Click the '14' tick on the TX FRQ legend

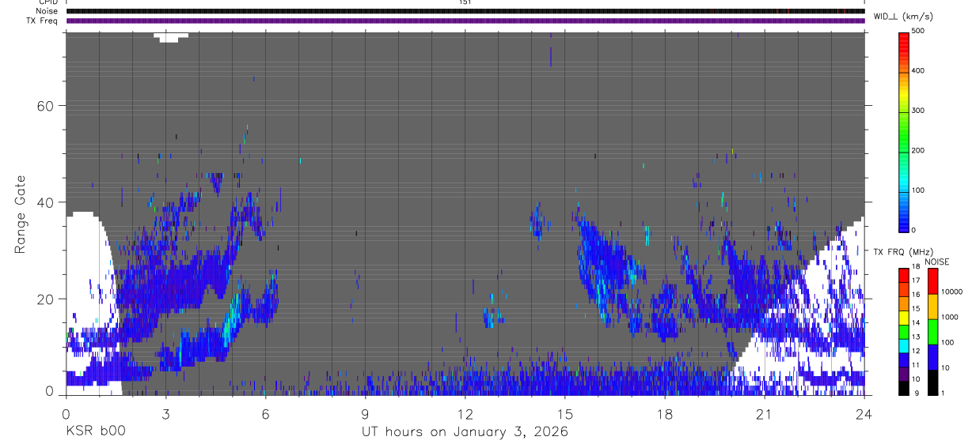point(916,323)
